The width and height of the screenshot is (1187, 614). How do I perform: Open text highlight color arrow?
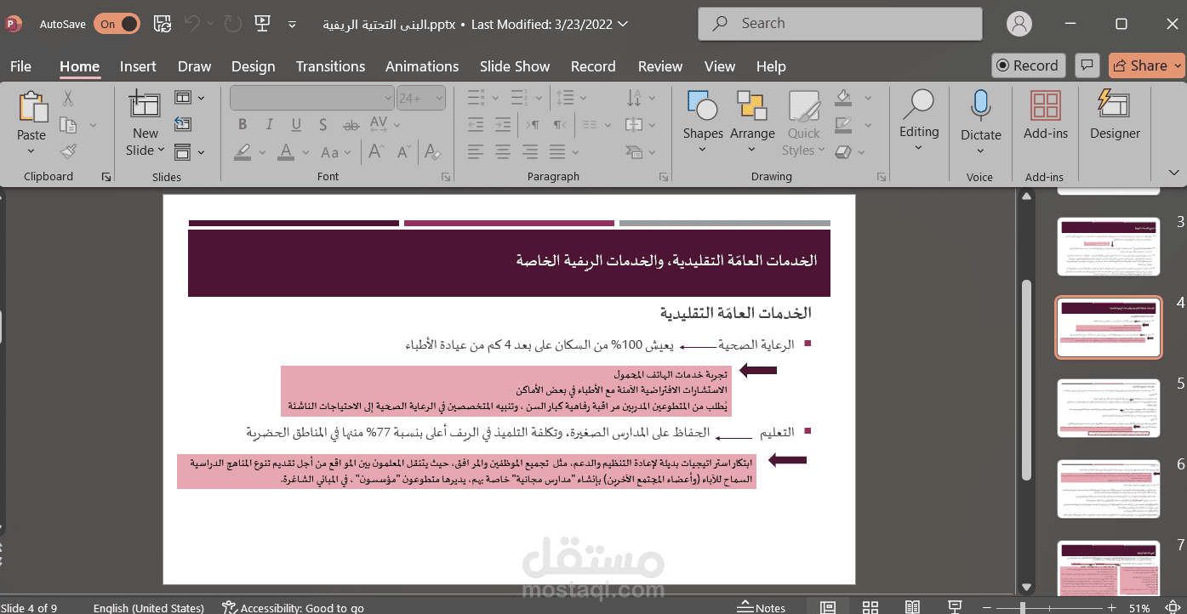(262, 152)
